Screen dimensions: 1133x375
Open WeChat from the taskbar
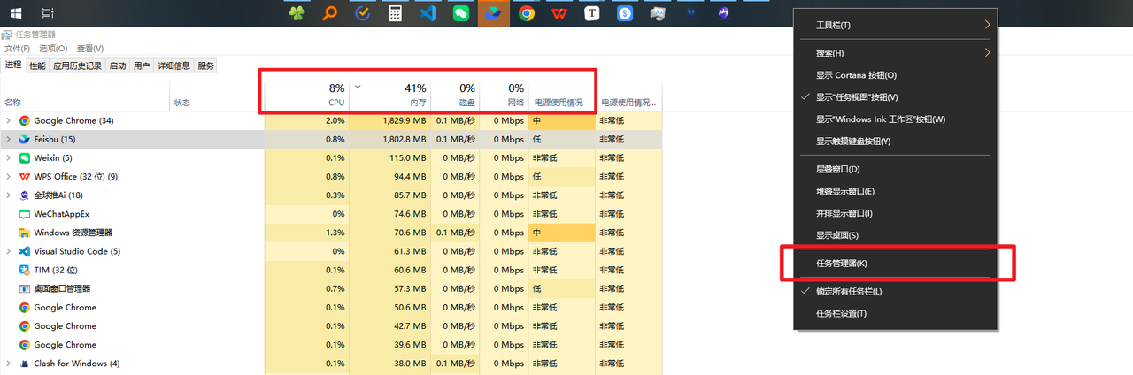point(461,13)
